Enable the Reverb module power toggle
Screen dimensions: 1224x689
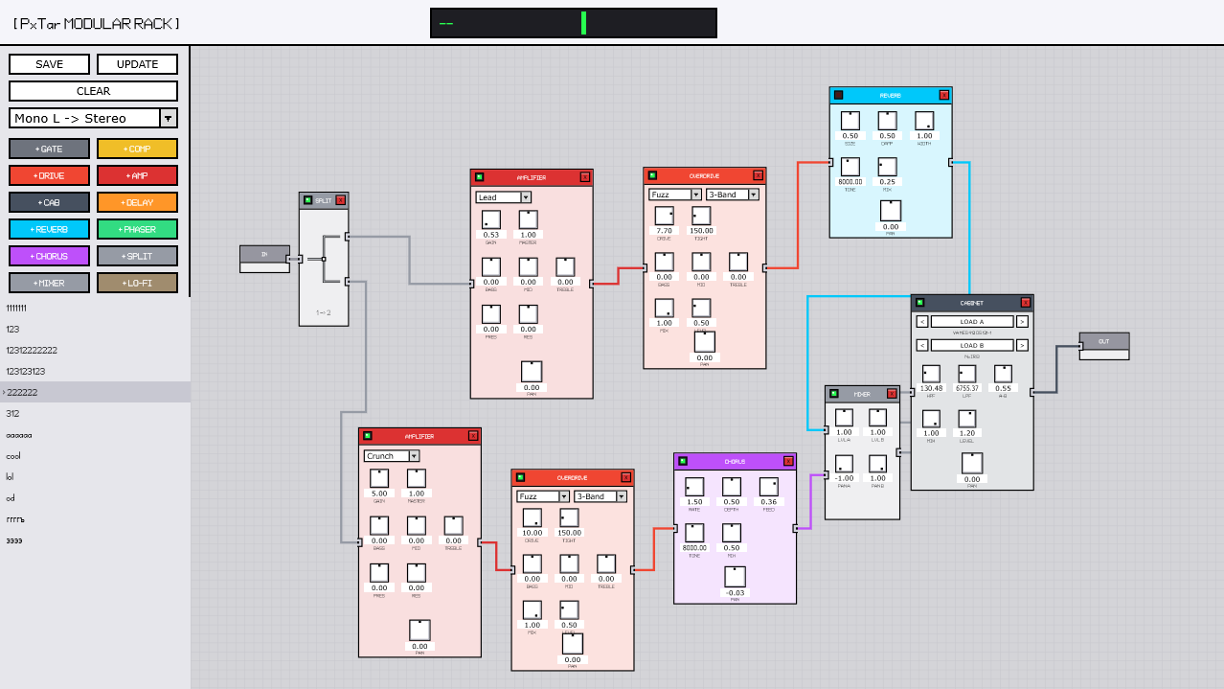(838, 95)
